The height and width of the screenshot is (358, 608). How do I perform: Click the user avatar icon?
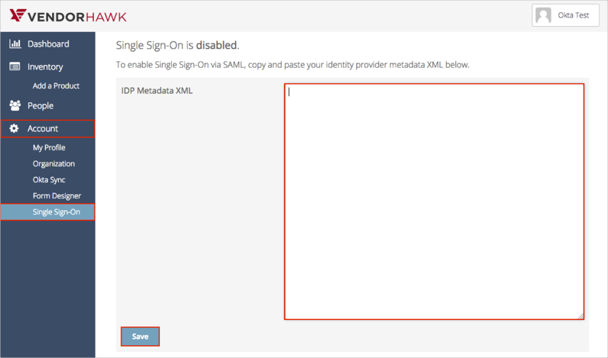pyautogui.click(x=544, y=16)
